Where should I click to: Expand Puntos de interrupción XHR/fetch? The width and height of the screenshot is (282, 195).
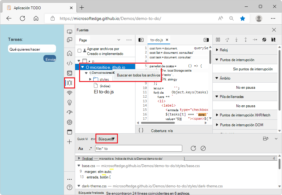(217, 115)
